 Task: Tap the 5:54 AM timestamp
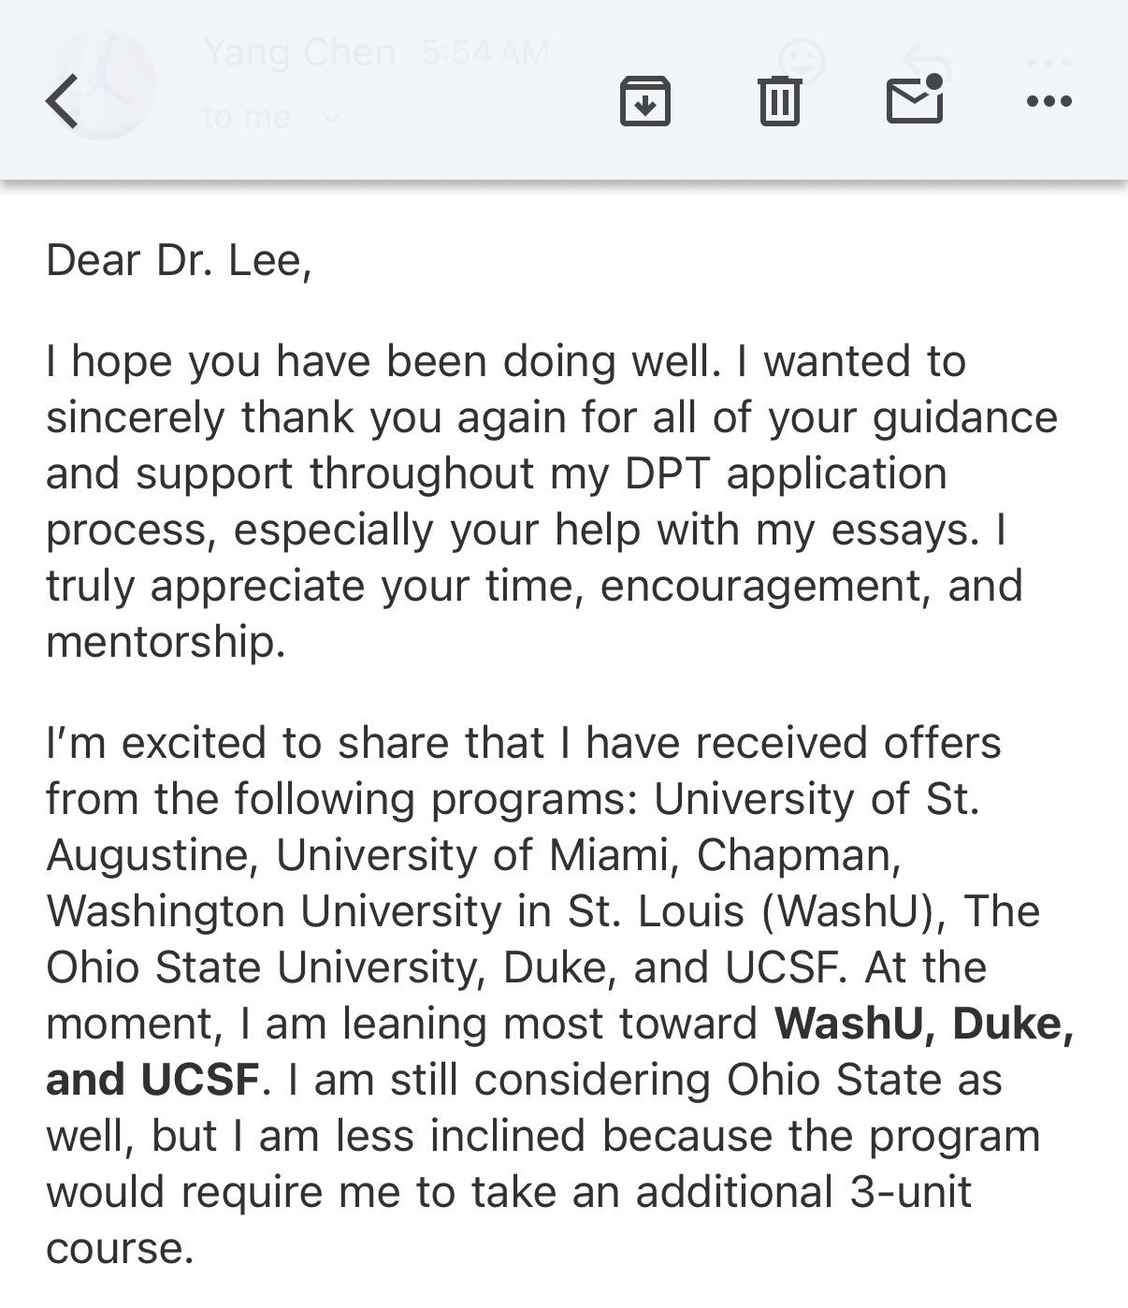[484, 52]
